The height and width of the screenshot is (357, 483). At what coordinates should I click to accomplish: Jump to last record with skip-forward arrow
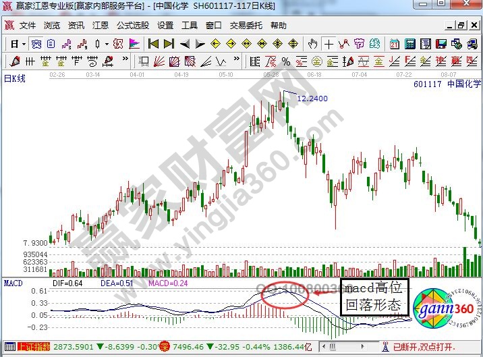168,44
